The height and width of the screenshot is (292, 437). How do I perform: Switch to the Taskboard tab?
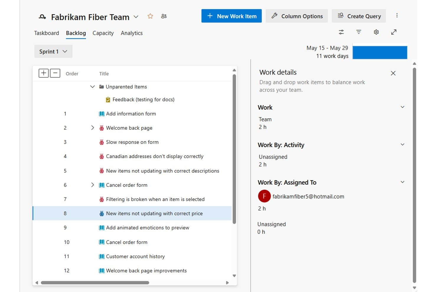[x=47, y=33]
